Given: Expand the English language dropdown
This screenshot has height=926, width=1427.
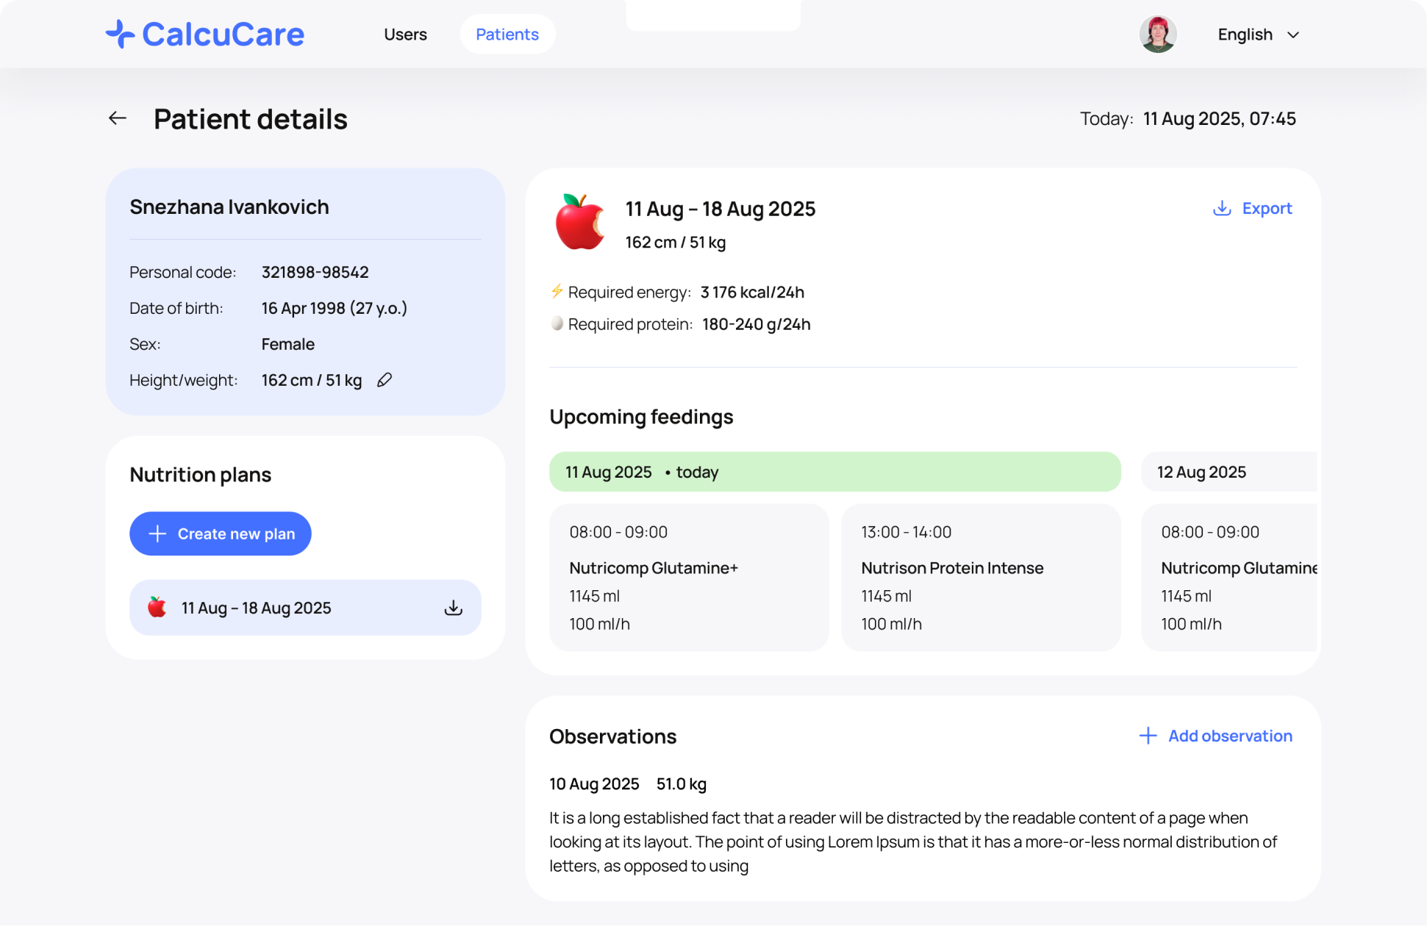Looking at the screenshot, I should click(x=1245, y=35).
